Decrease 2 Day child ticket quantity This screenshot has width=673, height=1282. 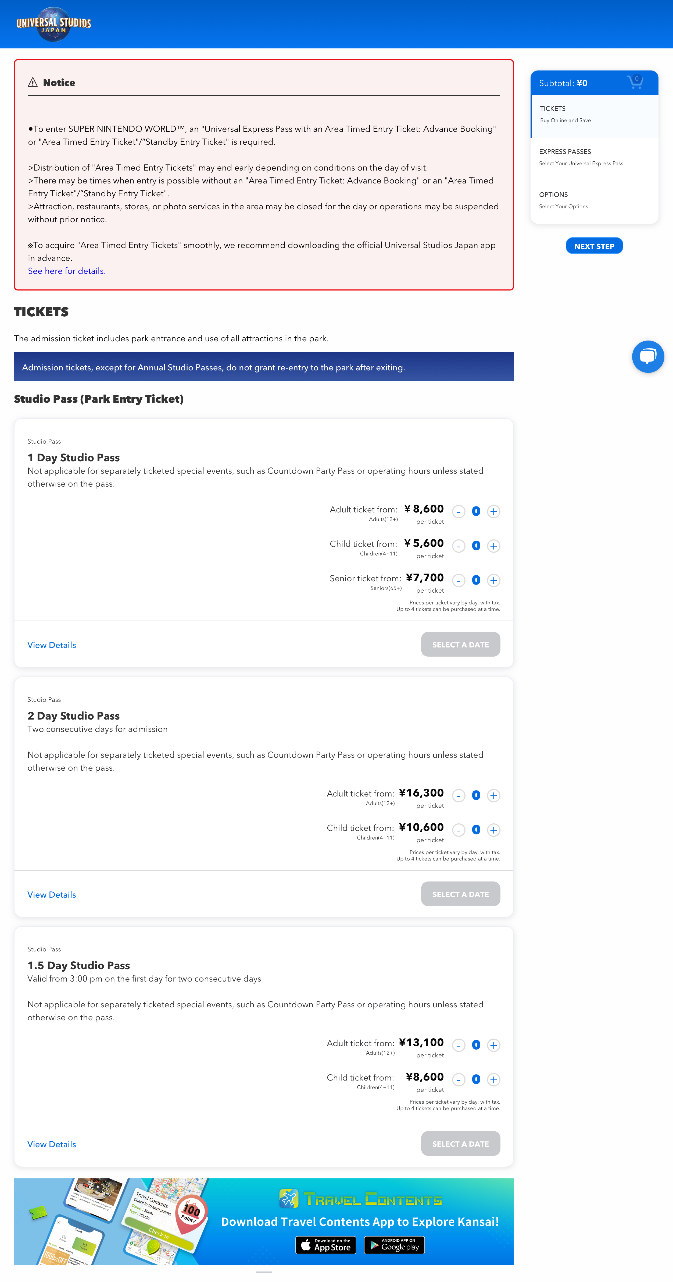(x=459, y=830)
